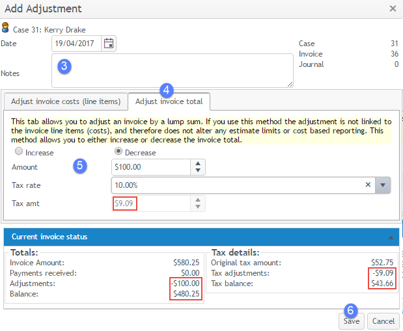403x331 pixels.
Task: Click the case user icon beside Kerry Drake
Action: (6, 29)
